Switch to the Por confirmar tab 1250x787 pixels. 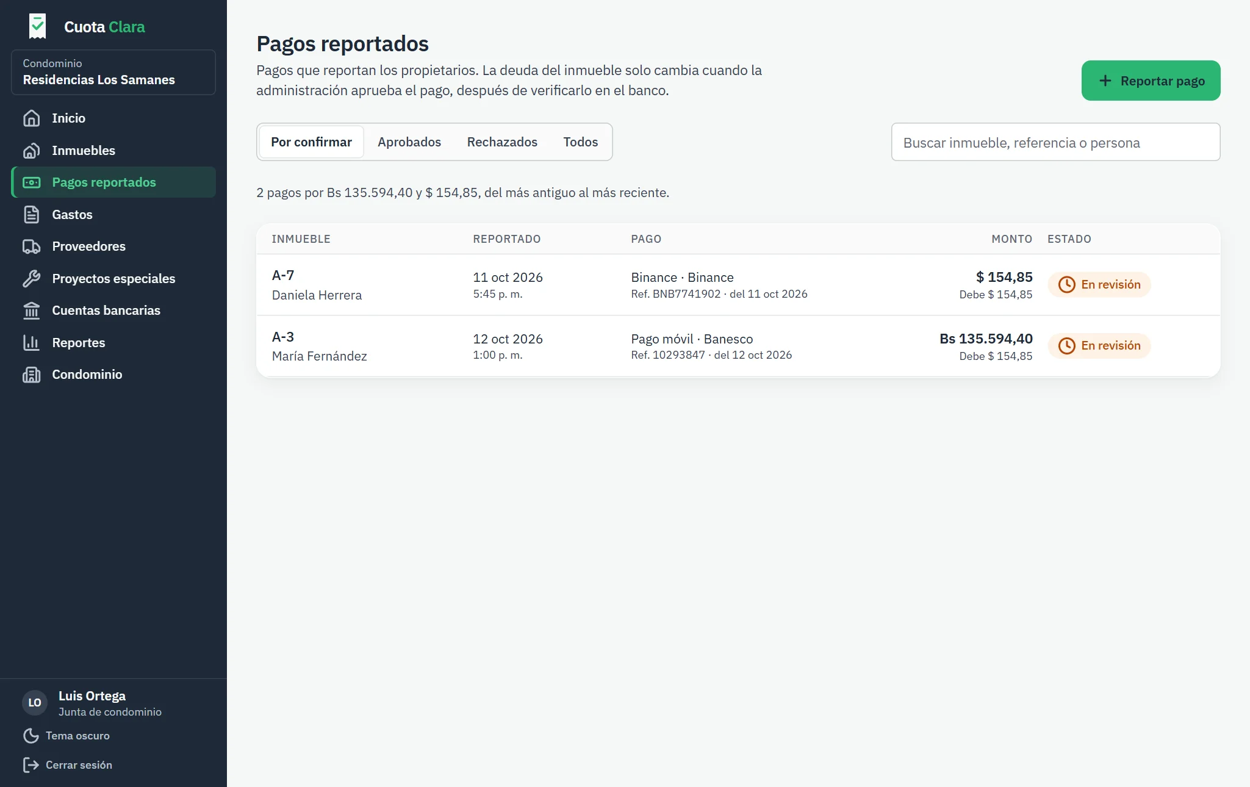point(311,142)
